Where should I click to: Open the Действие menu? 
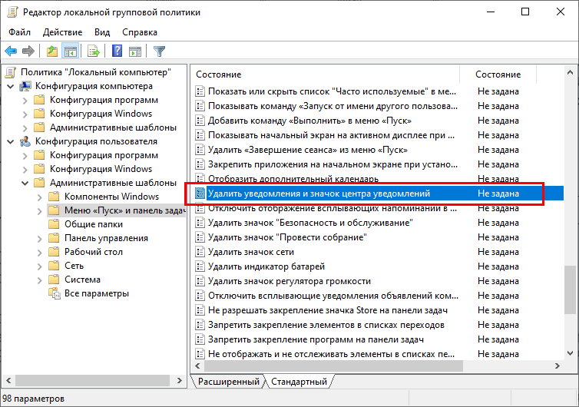62,32
